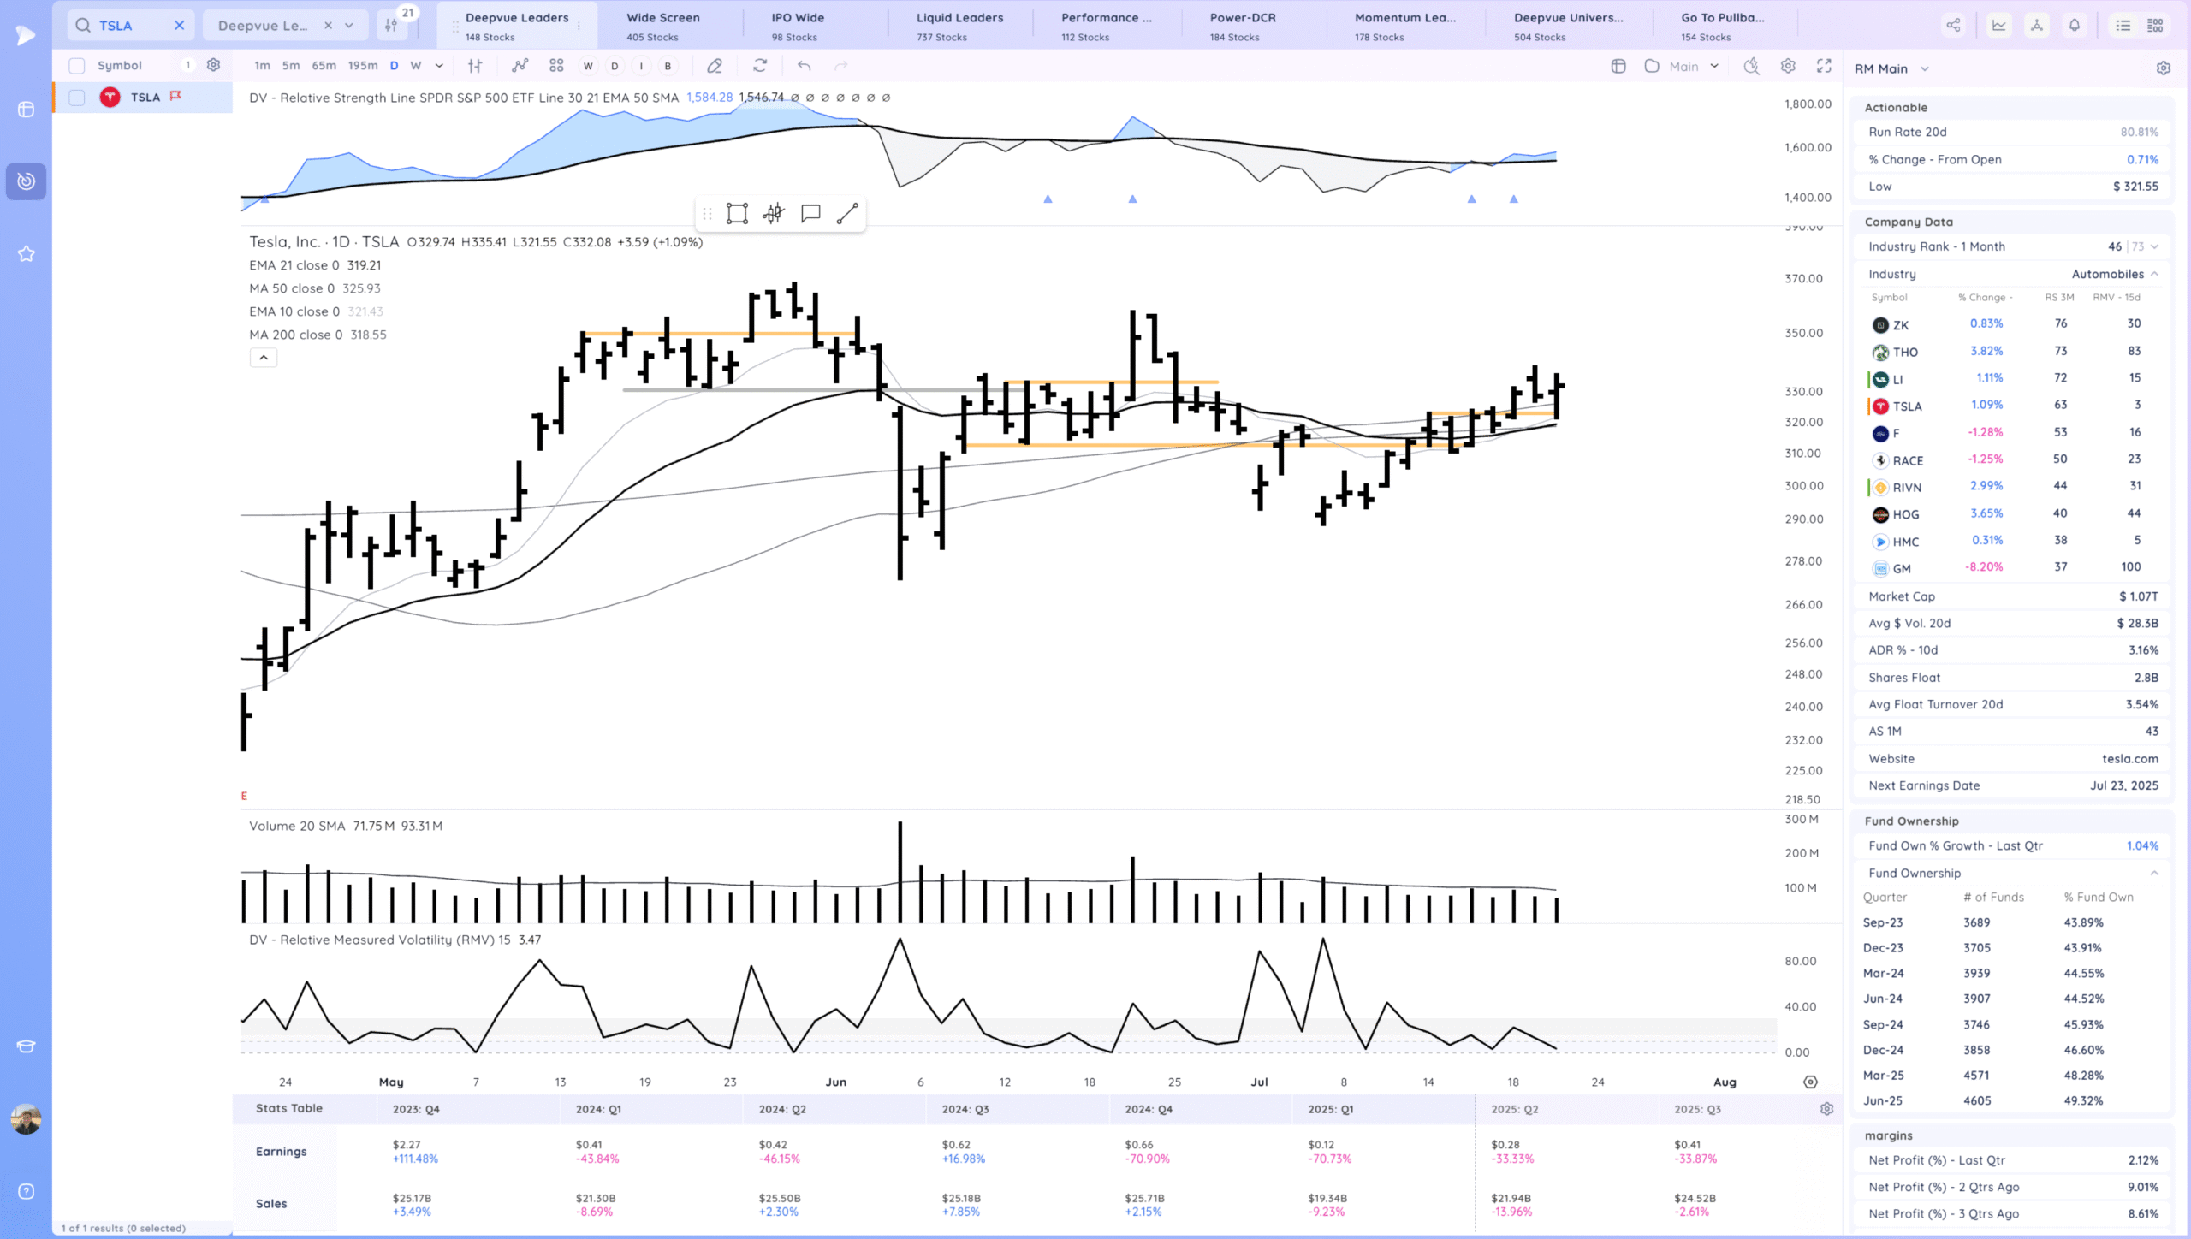Enter fullscreen chart mode
Image resolution: width=2191 pixels, height=1239 pixels.
(1824, 66)
